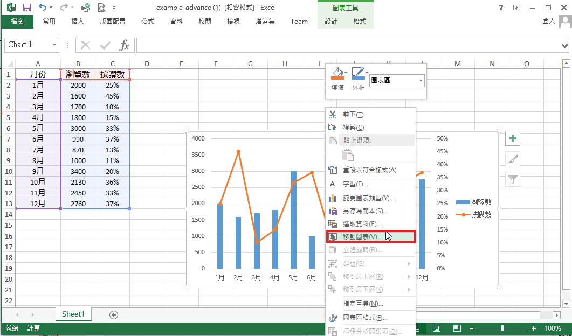Choose 另存為範本 from the context menu
Screen dimensions: 572x336
[370, 211]
